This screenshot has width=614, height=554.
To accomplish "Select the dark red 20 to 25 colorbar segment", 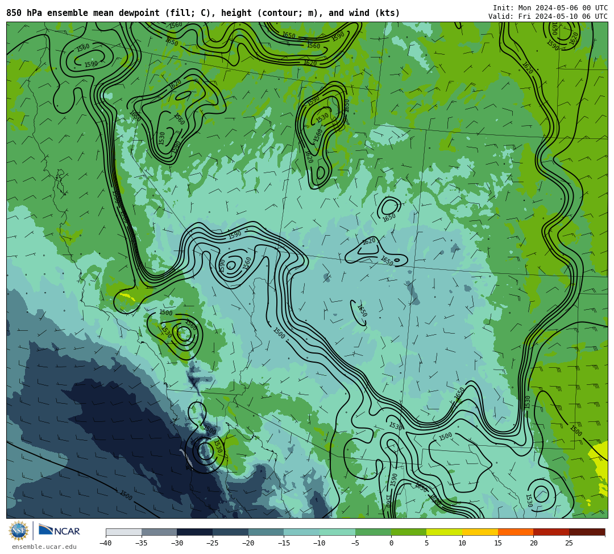I will click(551, 532).
